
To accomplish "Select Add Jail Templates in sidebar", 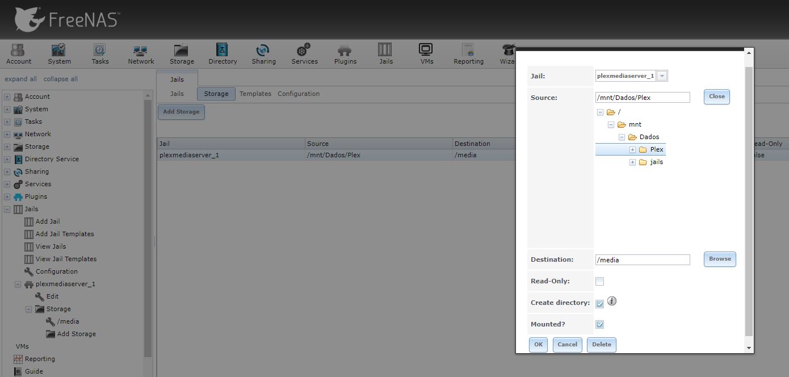I will (x=65, y=234).
